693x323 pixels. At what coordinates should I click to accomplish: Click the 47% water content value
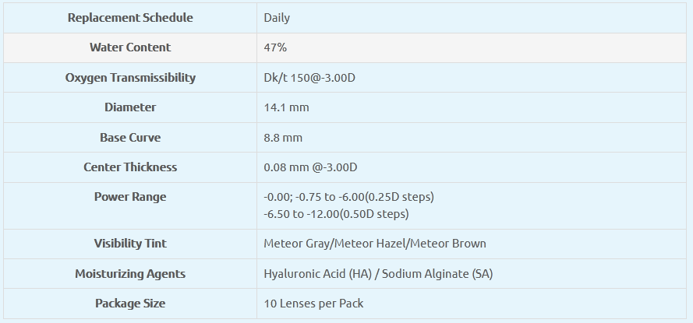click(276, 47)
